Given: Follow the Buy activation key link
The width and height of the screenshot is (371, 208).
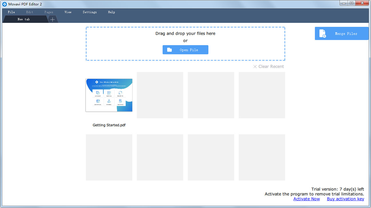Looking at the screenshot, I should point(346,199).
